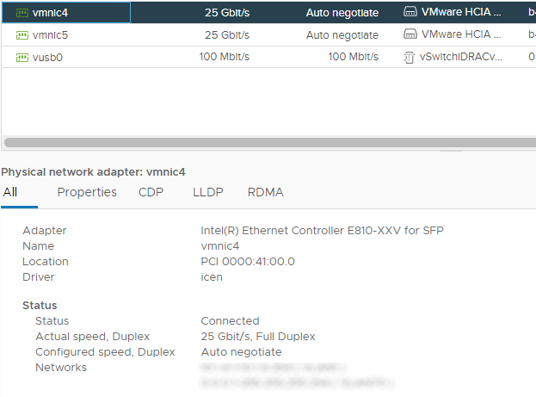
Task: Click the 25 Gbit/s speed cell of vmnic5
Action: (227, 35)
